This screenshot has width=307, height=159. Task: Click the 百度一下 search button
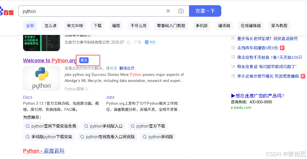[205, 11]
